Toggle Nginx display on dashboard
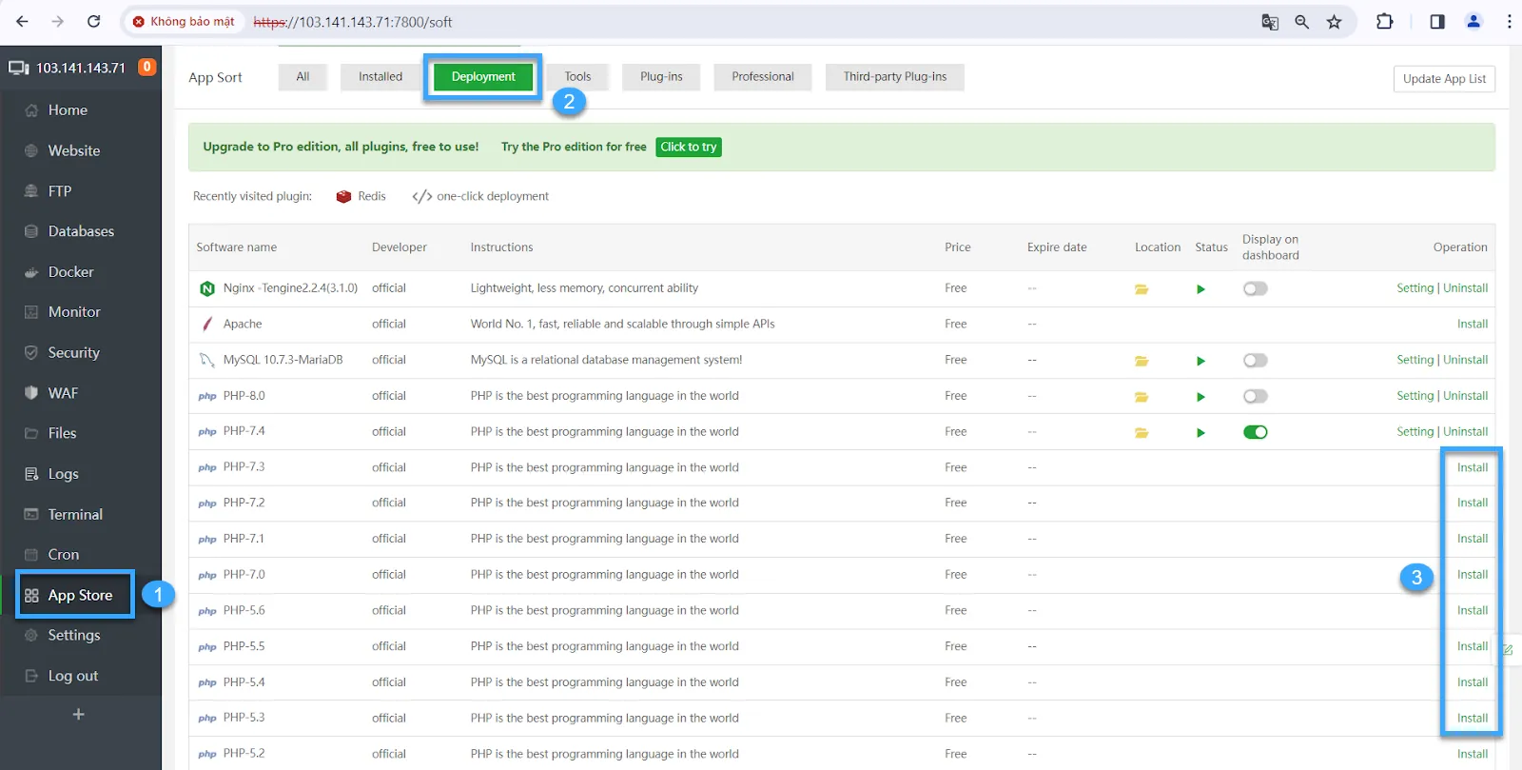This screenshot has height=770, width=1522. tap(1256, 288)
